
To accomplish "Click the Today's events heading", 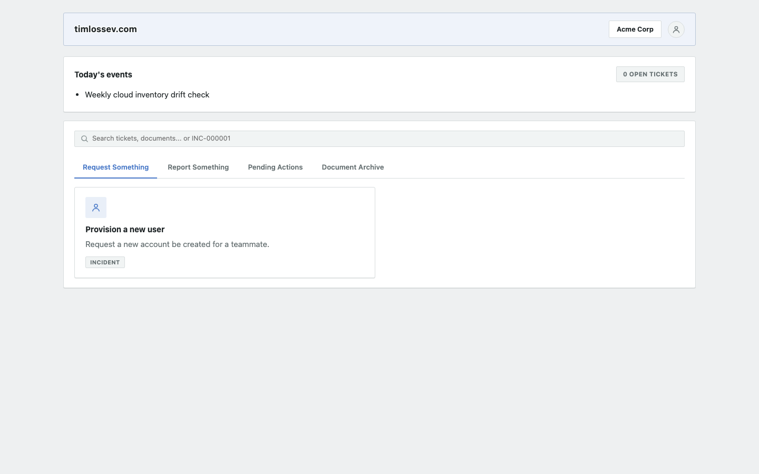I will tap(103, 75).
